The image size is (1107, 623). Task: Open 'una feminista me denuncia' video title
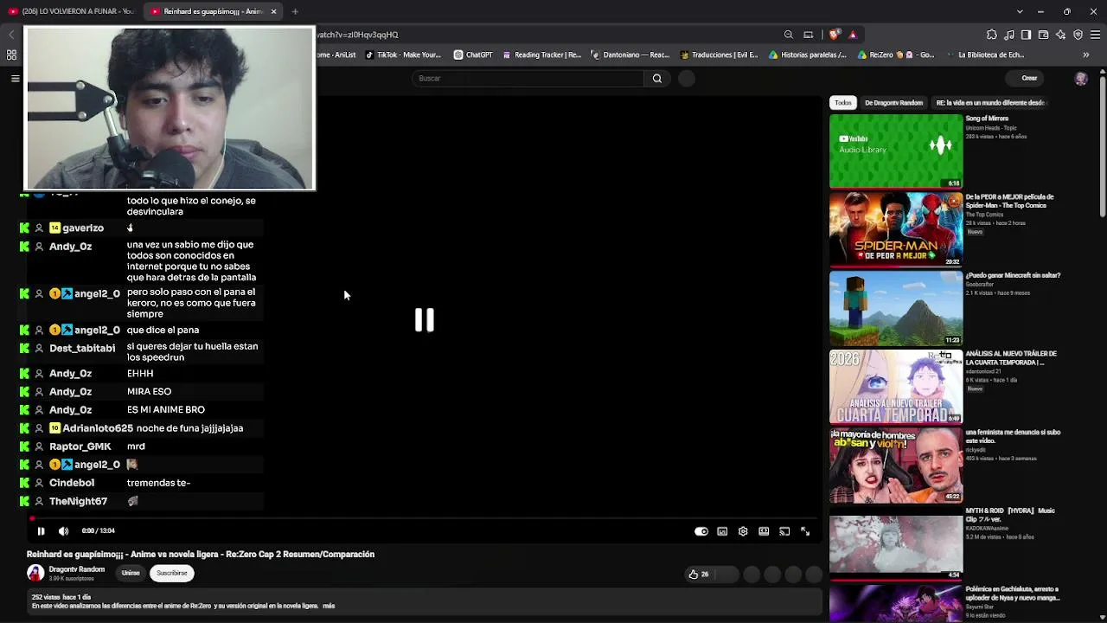click(1013, 436)
